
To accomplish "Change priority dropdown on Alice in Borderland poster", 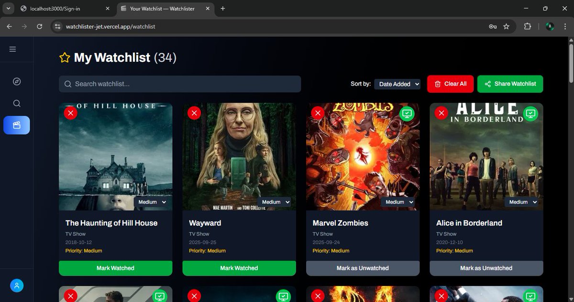I will tap(522, 202).
